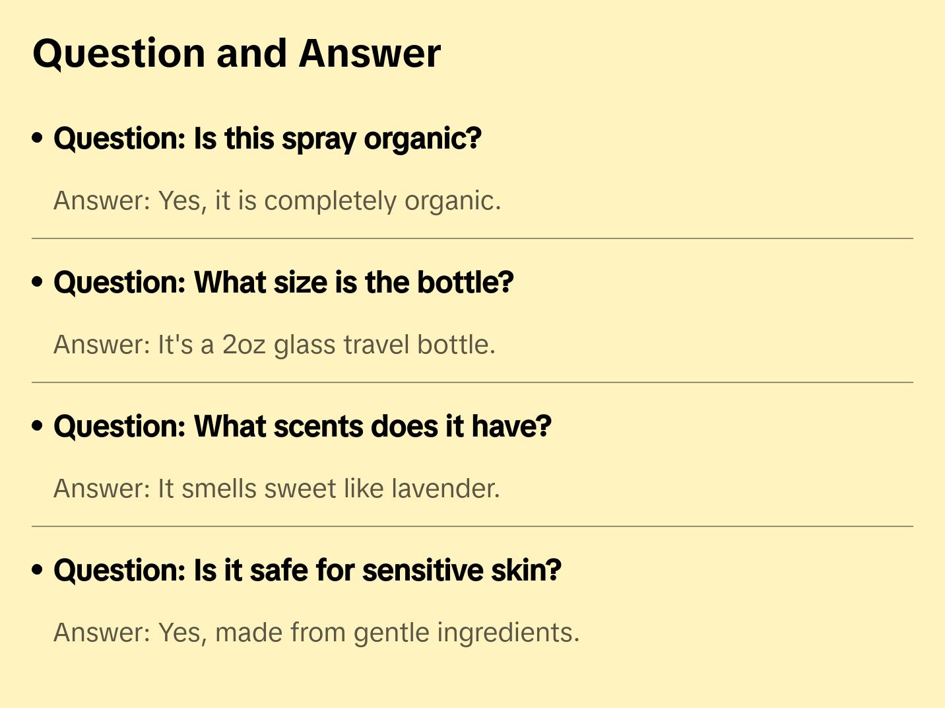Click the bullet beside the bottle size question
The width and height of the screenshot is (945, 708).
[x=38, y=283]
